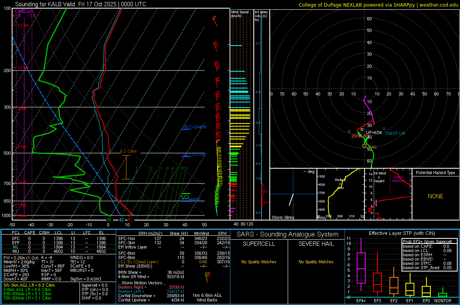Click the '3-6km AGL LR = 4.8 C/km' line

click(27, 289)
